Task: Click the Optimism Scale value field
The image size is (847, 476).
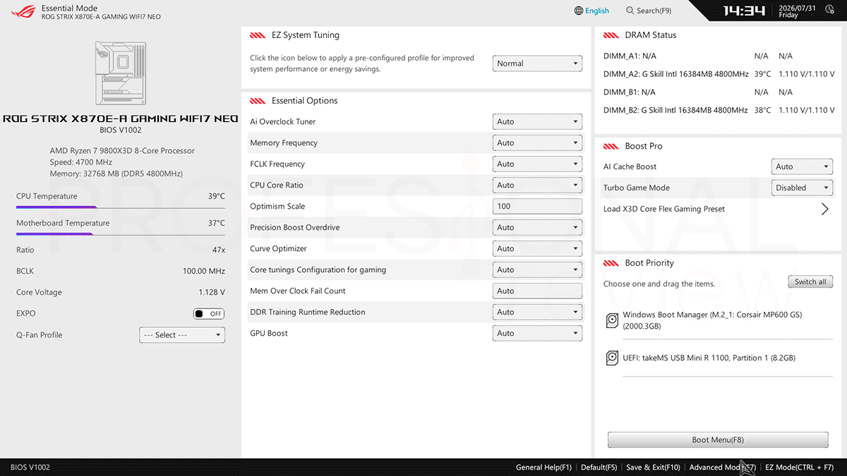Action: [537, 207]
